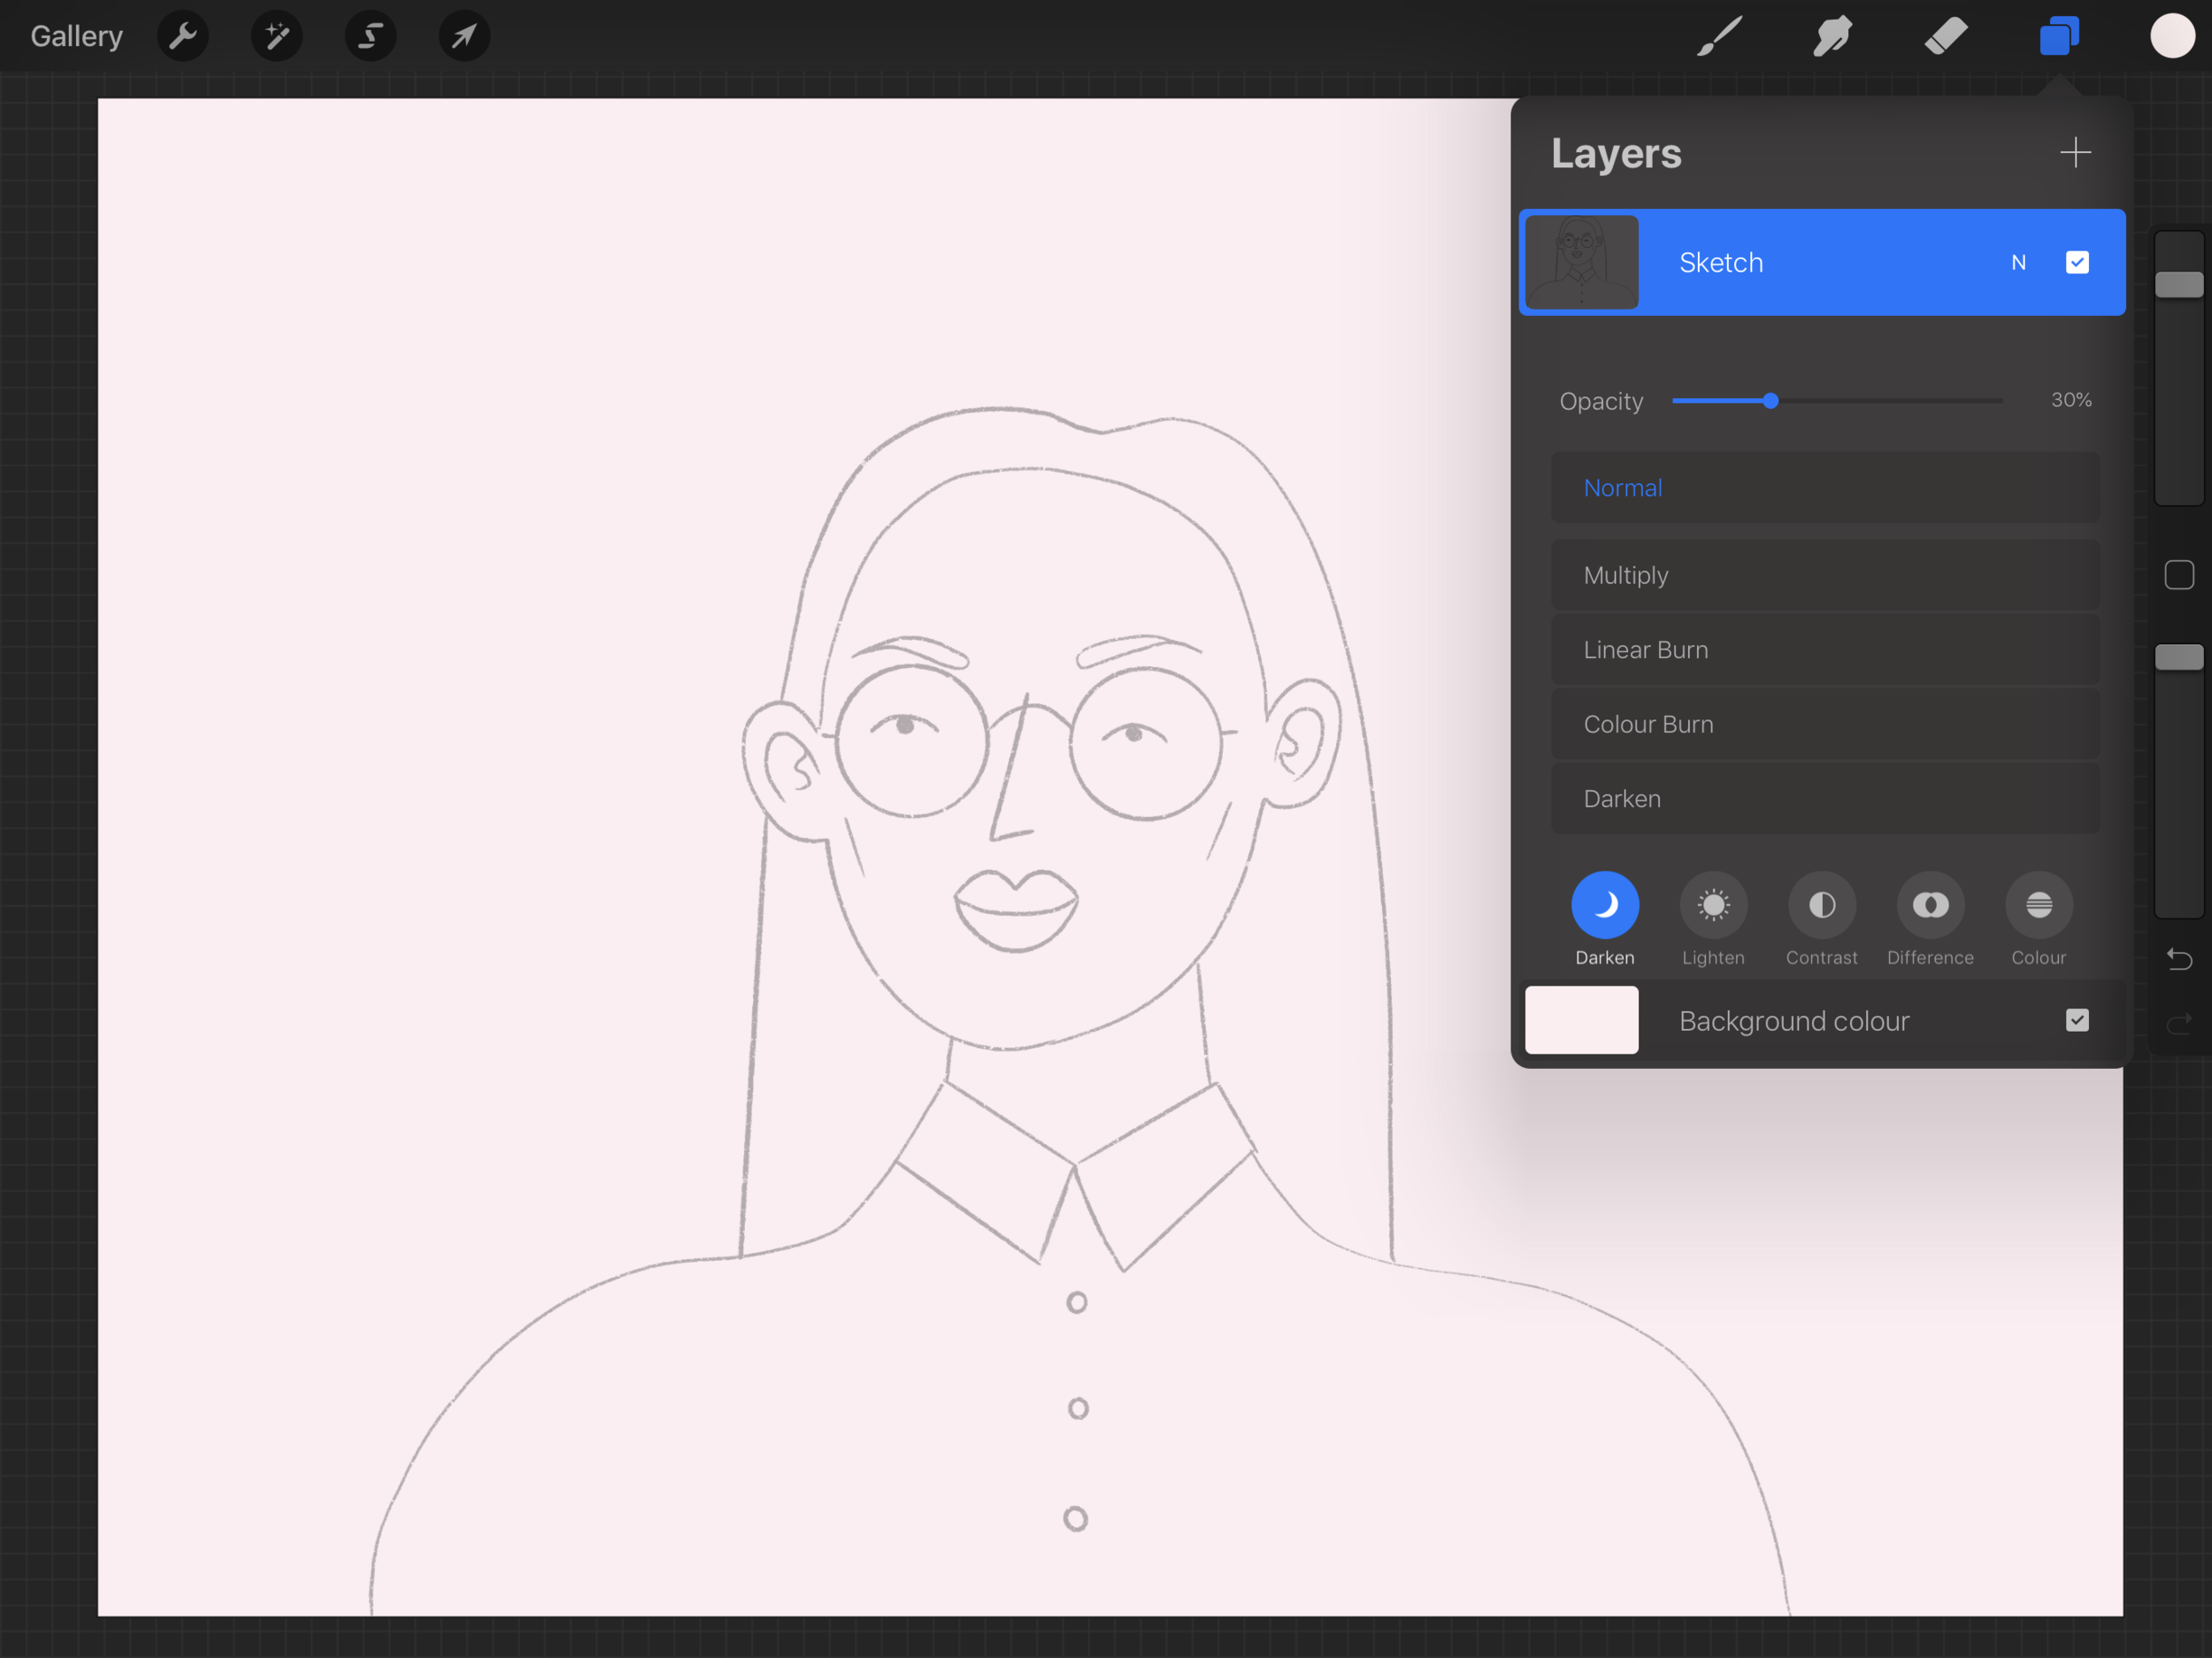
Task: Select the Eraser tool
Action: [1945, 37]
